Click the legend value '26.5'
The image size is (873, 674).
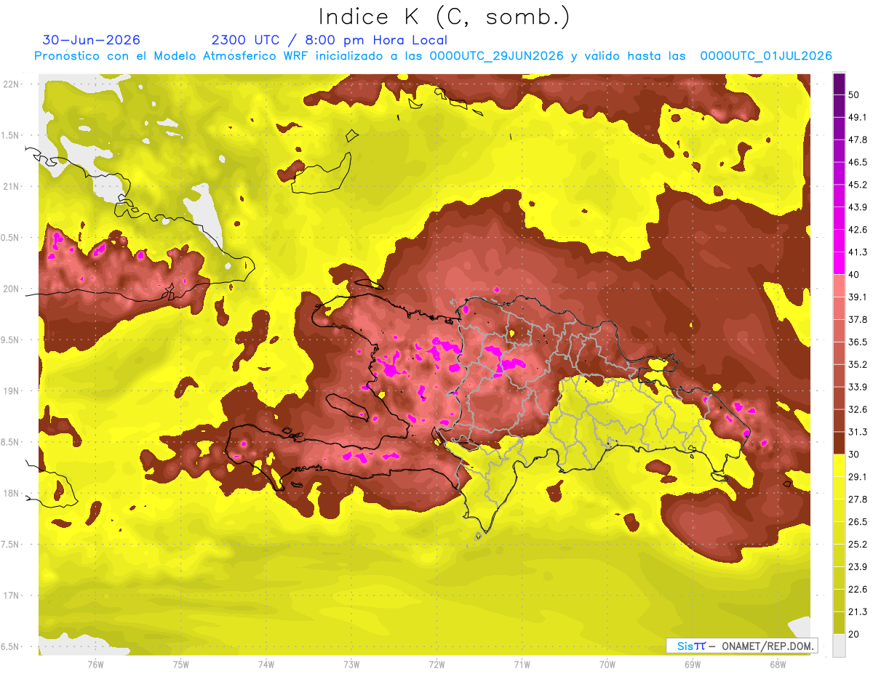pyautogui.click(x=858, y=522)
